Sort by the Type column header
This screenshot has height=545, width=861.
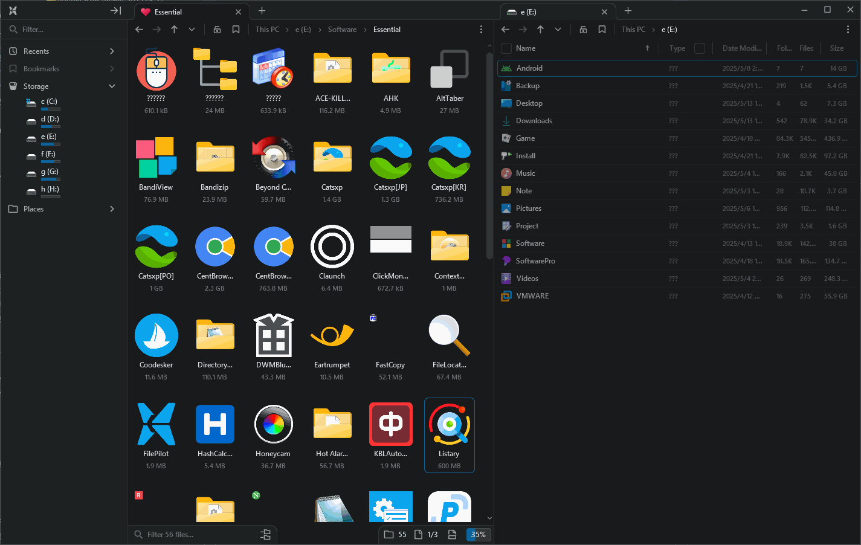pyautogui.click(x=677, y=48)
